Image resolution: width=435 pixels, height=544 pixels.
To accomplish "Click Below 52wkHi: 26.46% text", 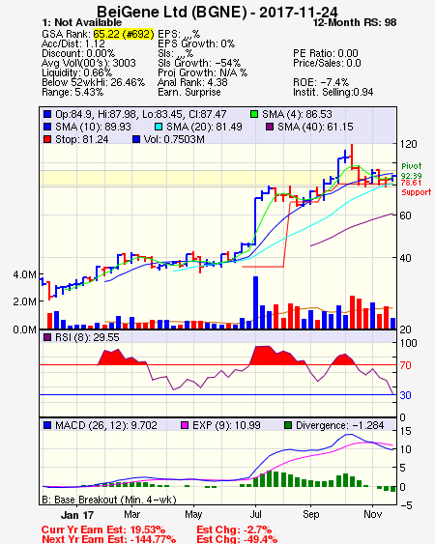I will click(93, 82).
